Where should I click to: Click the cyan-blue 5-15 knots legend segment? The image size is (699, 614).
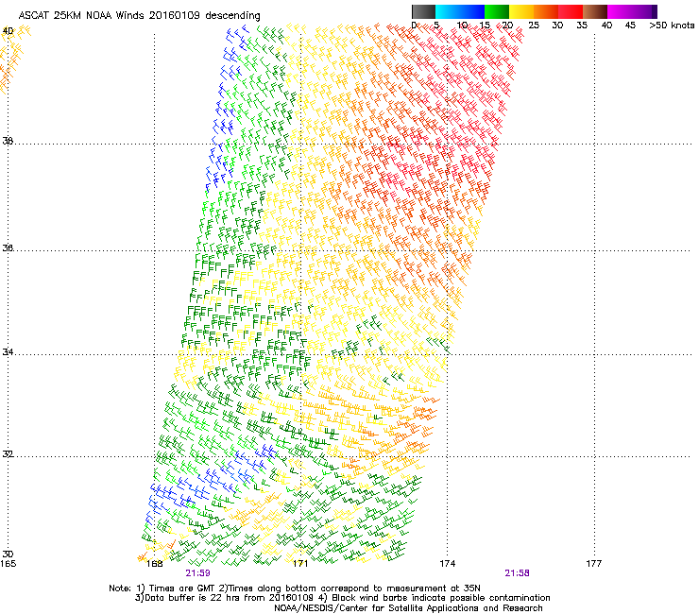pyautogui.click(x=460, y=11)
